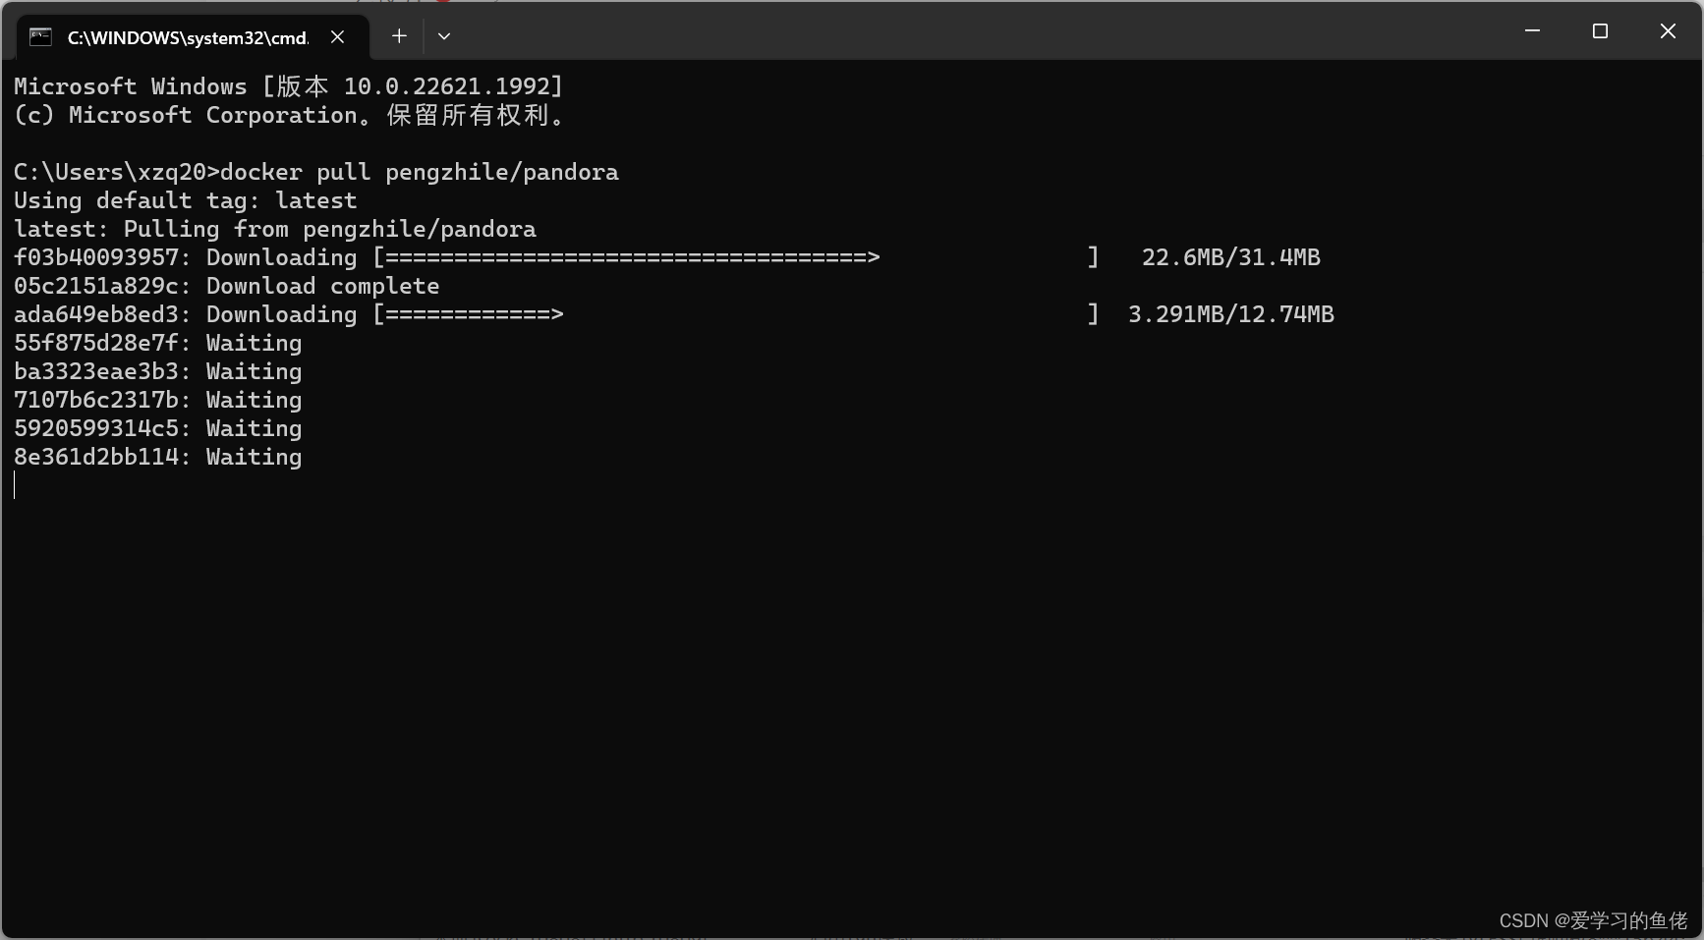Click the 7107b6c2317b Waiting layer line
Viewport: 1704px width, 940px height.
pyautogui.click(x=158, y=400)
